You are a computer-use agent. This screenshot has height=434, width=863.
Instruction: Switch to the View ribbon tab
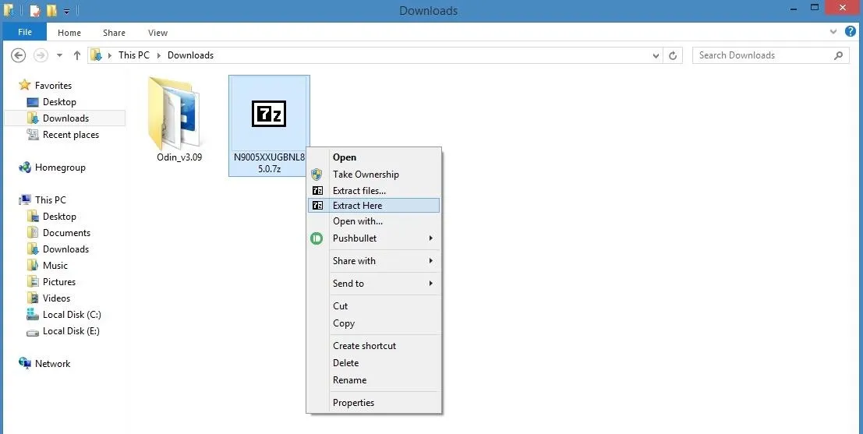pos(157,33)
